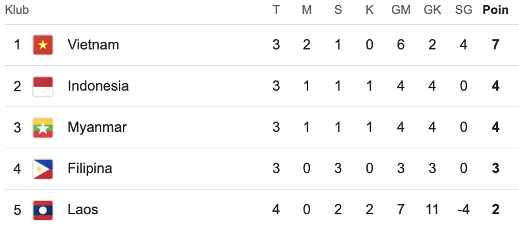519x232 pixels.
Task: Open the Laos team name
Action: [83, 210]
